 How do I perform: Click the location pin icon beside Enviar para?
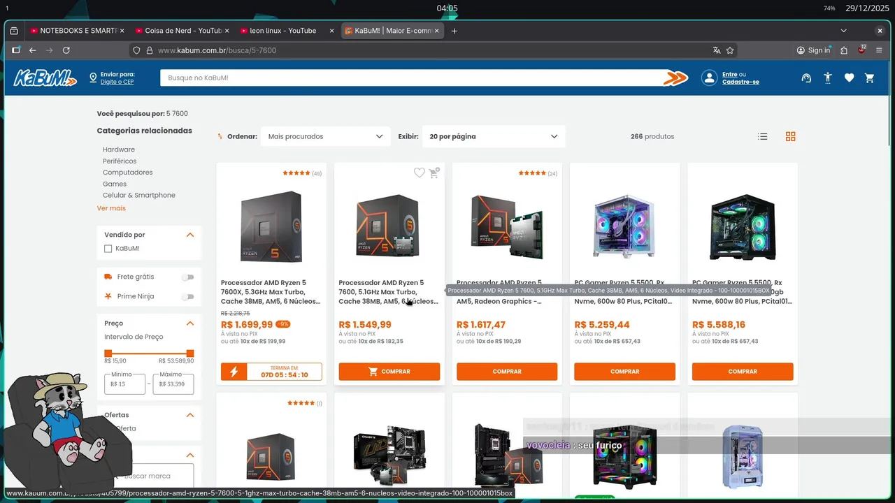[93, 78]
